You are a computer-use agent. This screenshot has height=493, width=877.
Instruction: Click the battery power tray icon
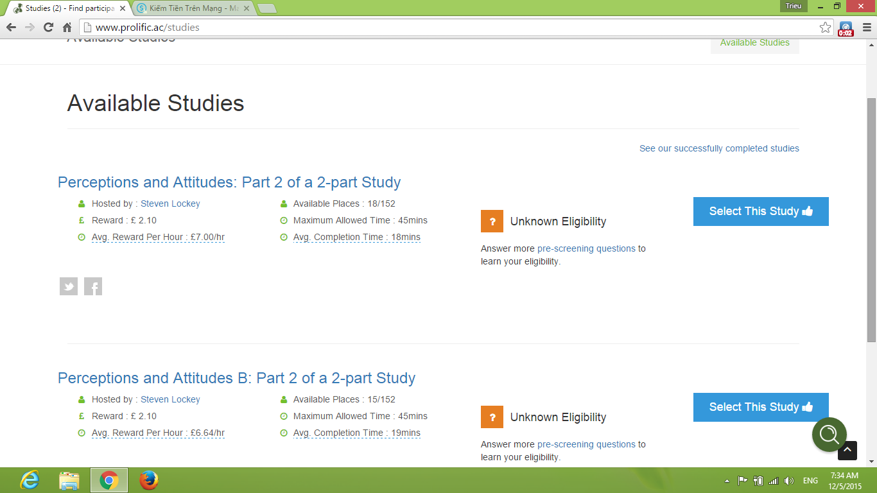758,481
